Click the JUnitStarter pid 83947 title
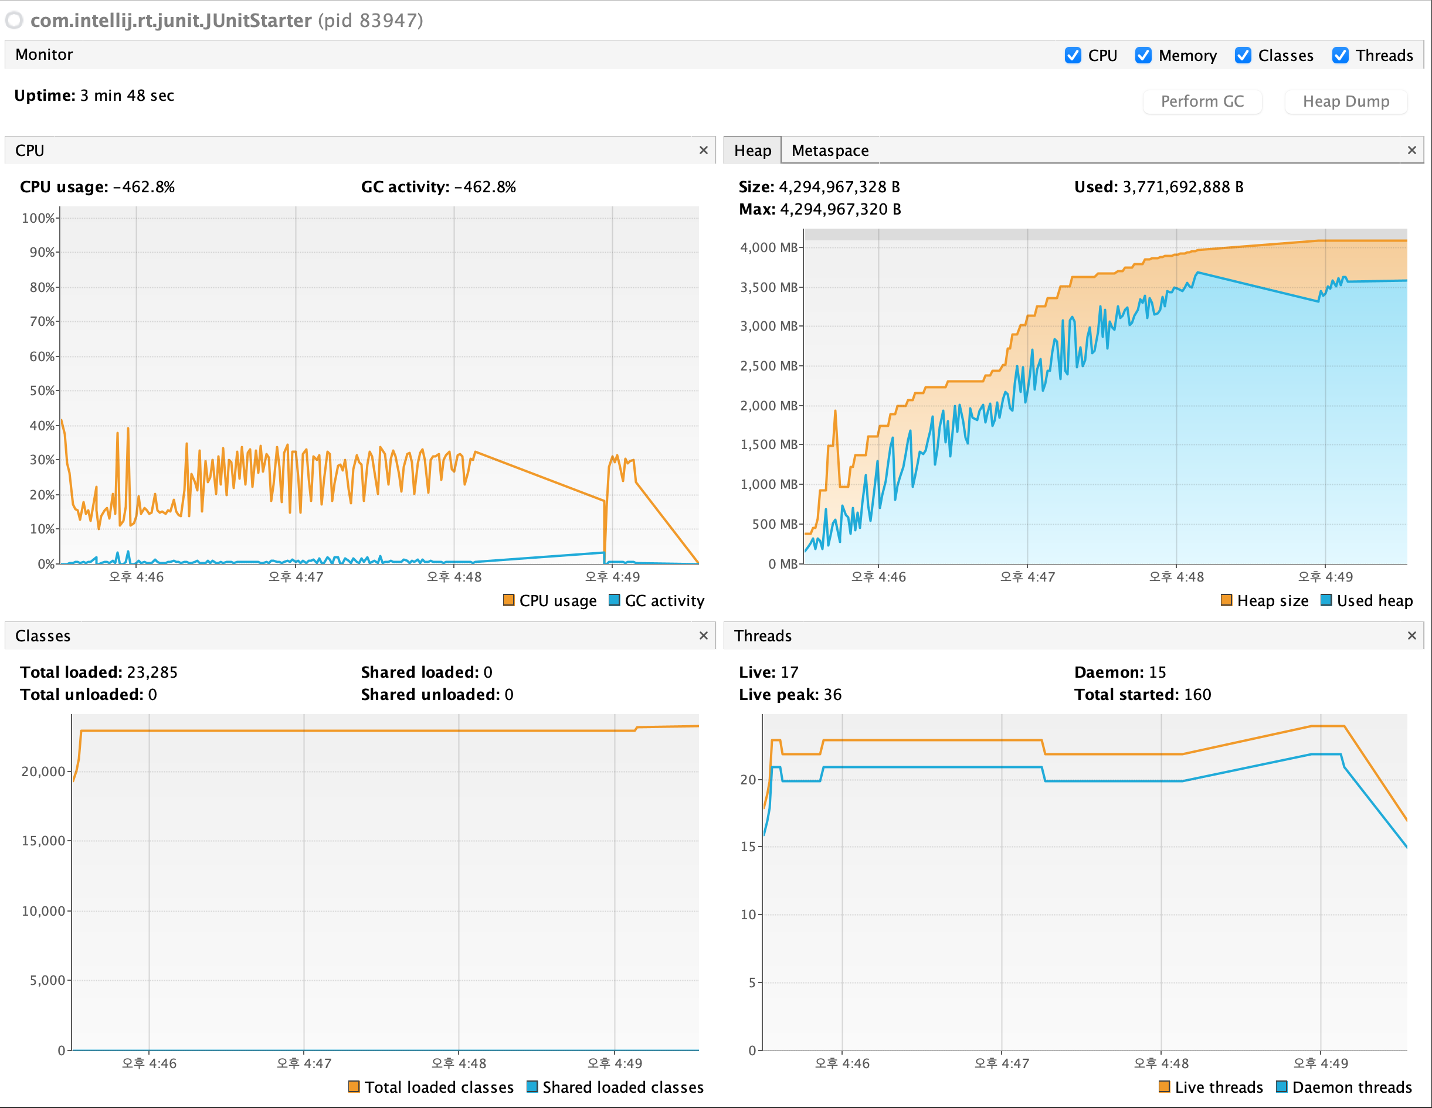This screenshot has width=1432, height=1108. tap(227, 21)
